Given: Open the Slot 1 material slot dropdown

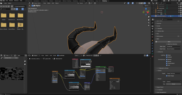Looking at the screenshot, I should pos(78,55).
